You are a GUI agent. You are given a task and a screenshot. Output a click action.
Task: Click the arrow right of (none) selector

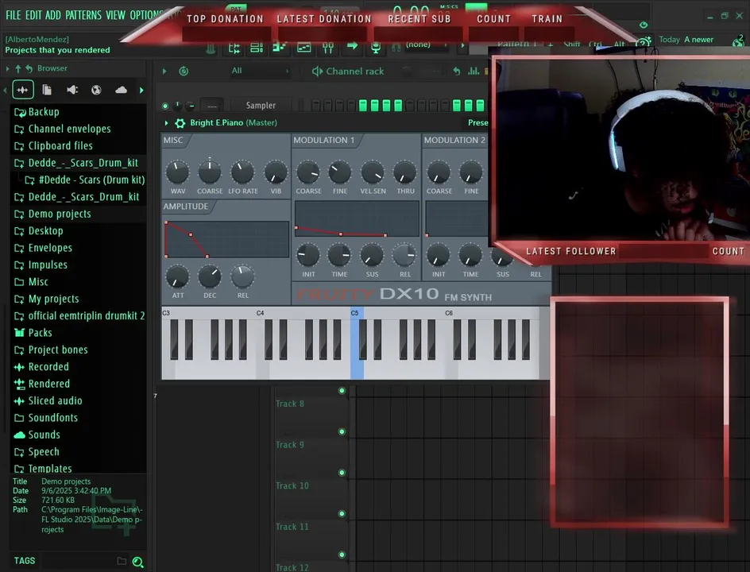click(x=462, y=46)
